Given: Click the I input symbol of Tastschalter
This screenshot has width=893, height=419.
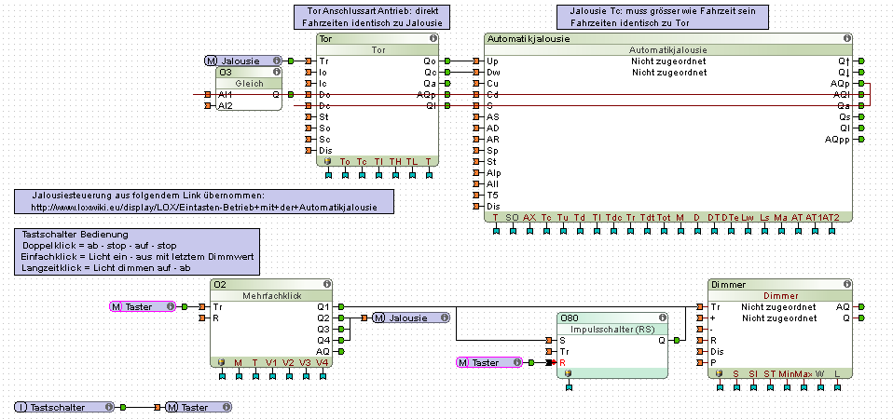Looking at the screenshot, I should [x=21, y=407].
